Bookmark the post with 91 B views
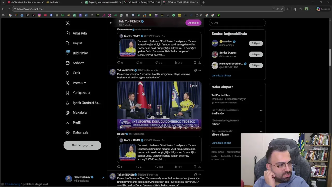The height and width of the screenshot is (187, 332). pyautogui.click(x=195, y=63)
